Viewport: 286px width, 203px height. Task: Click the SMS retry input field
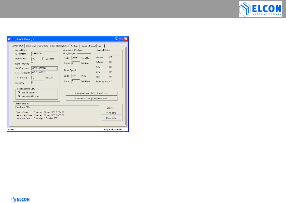point(37,83)
